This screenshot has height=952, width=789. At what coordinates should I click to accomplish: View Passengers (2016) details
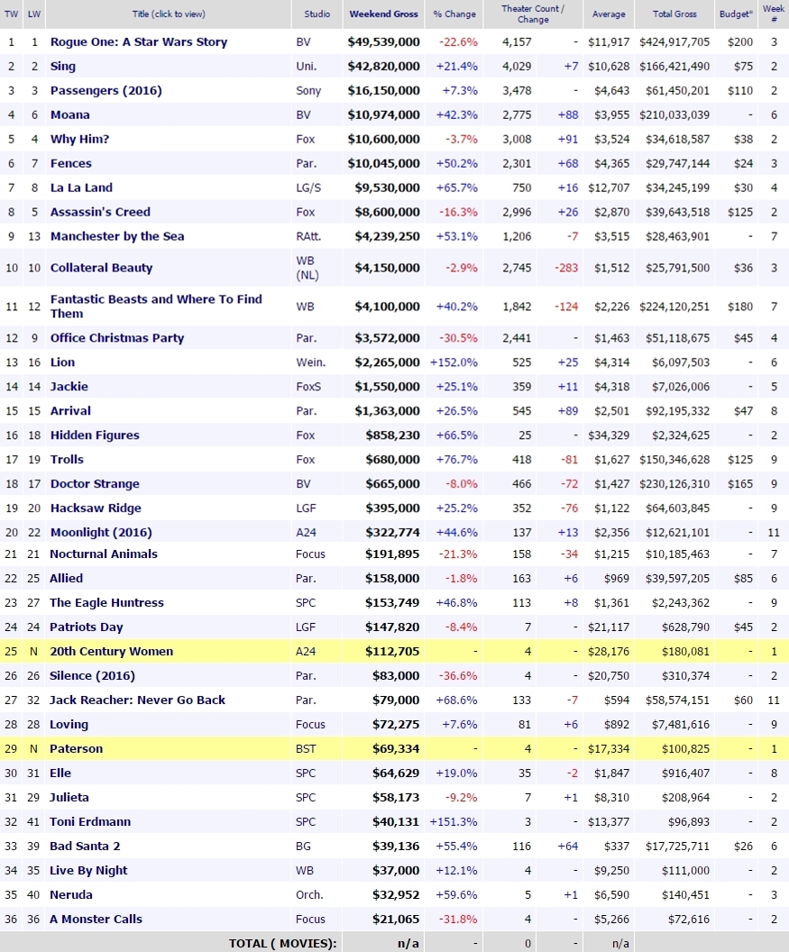(x=106, y=90)
